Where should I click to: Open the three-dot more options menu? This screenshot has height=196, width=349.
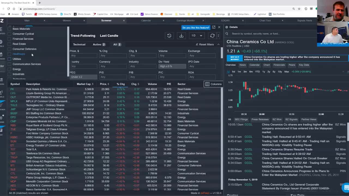point(218,36)
